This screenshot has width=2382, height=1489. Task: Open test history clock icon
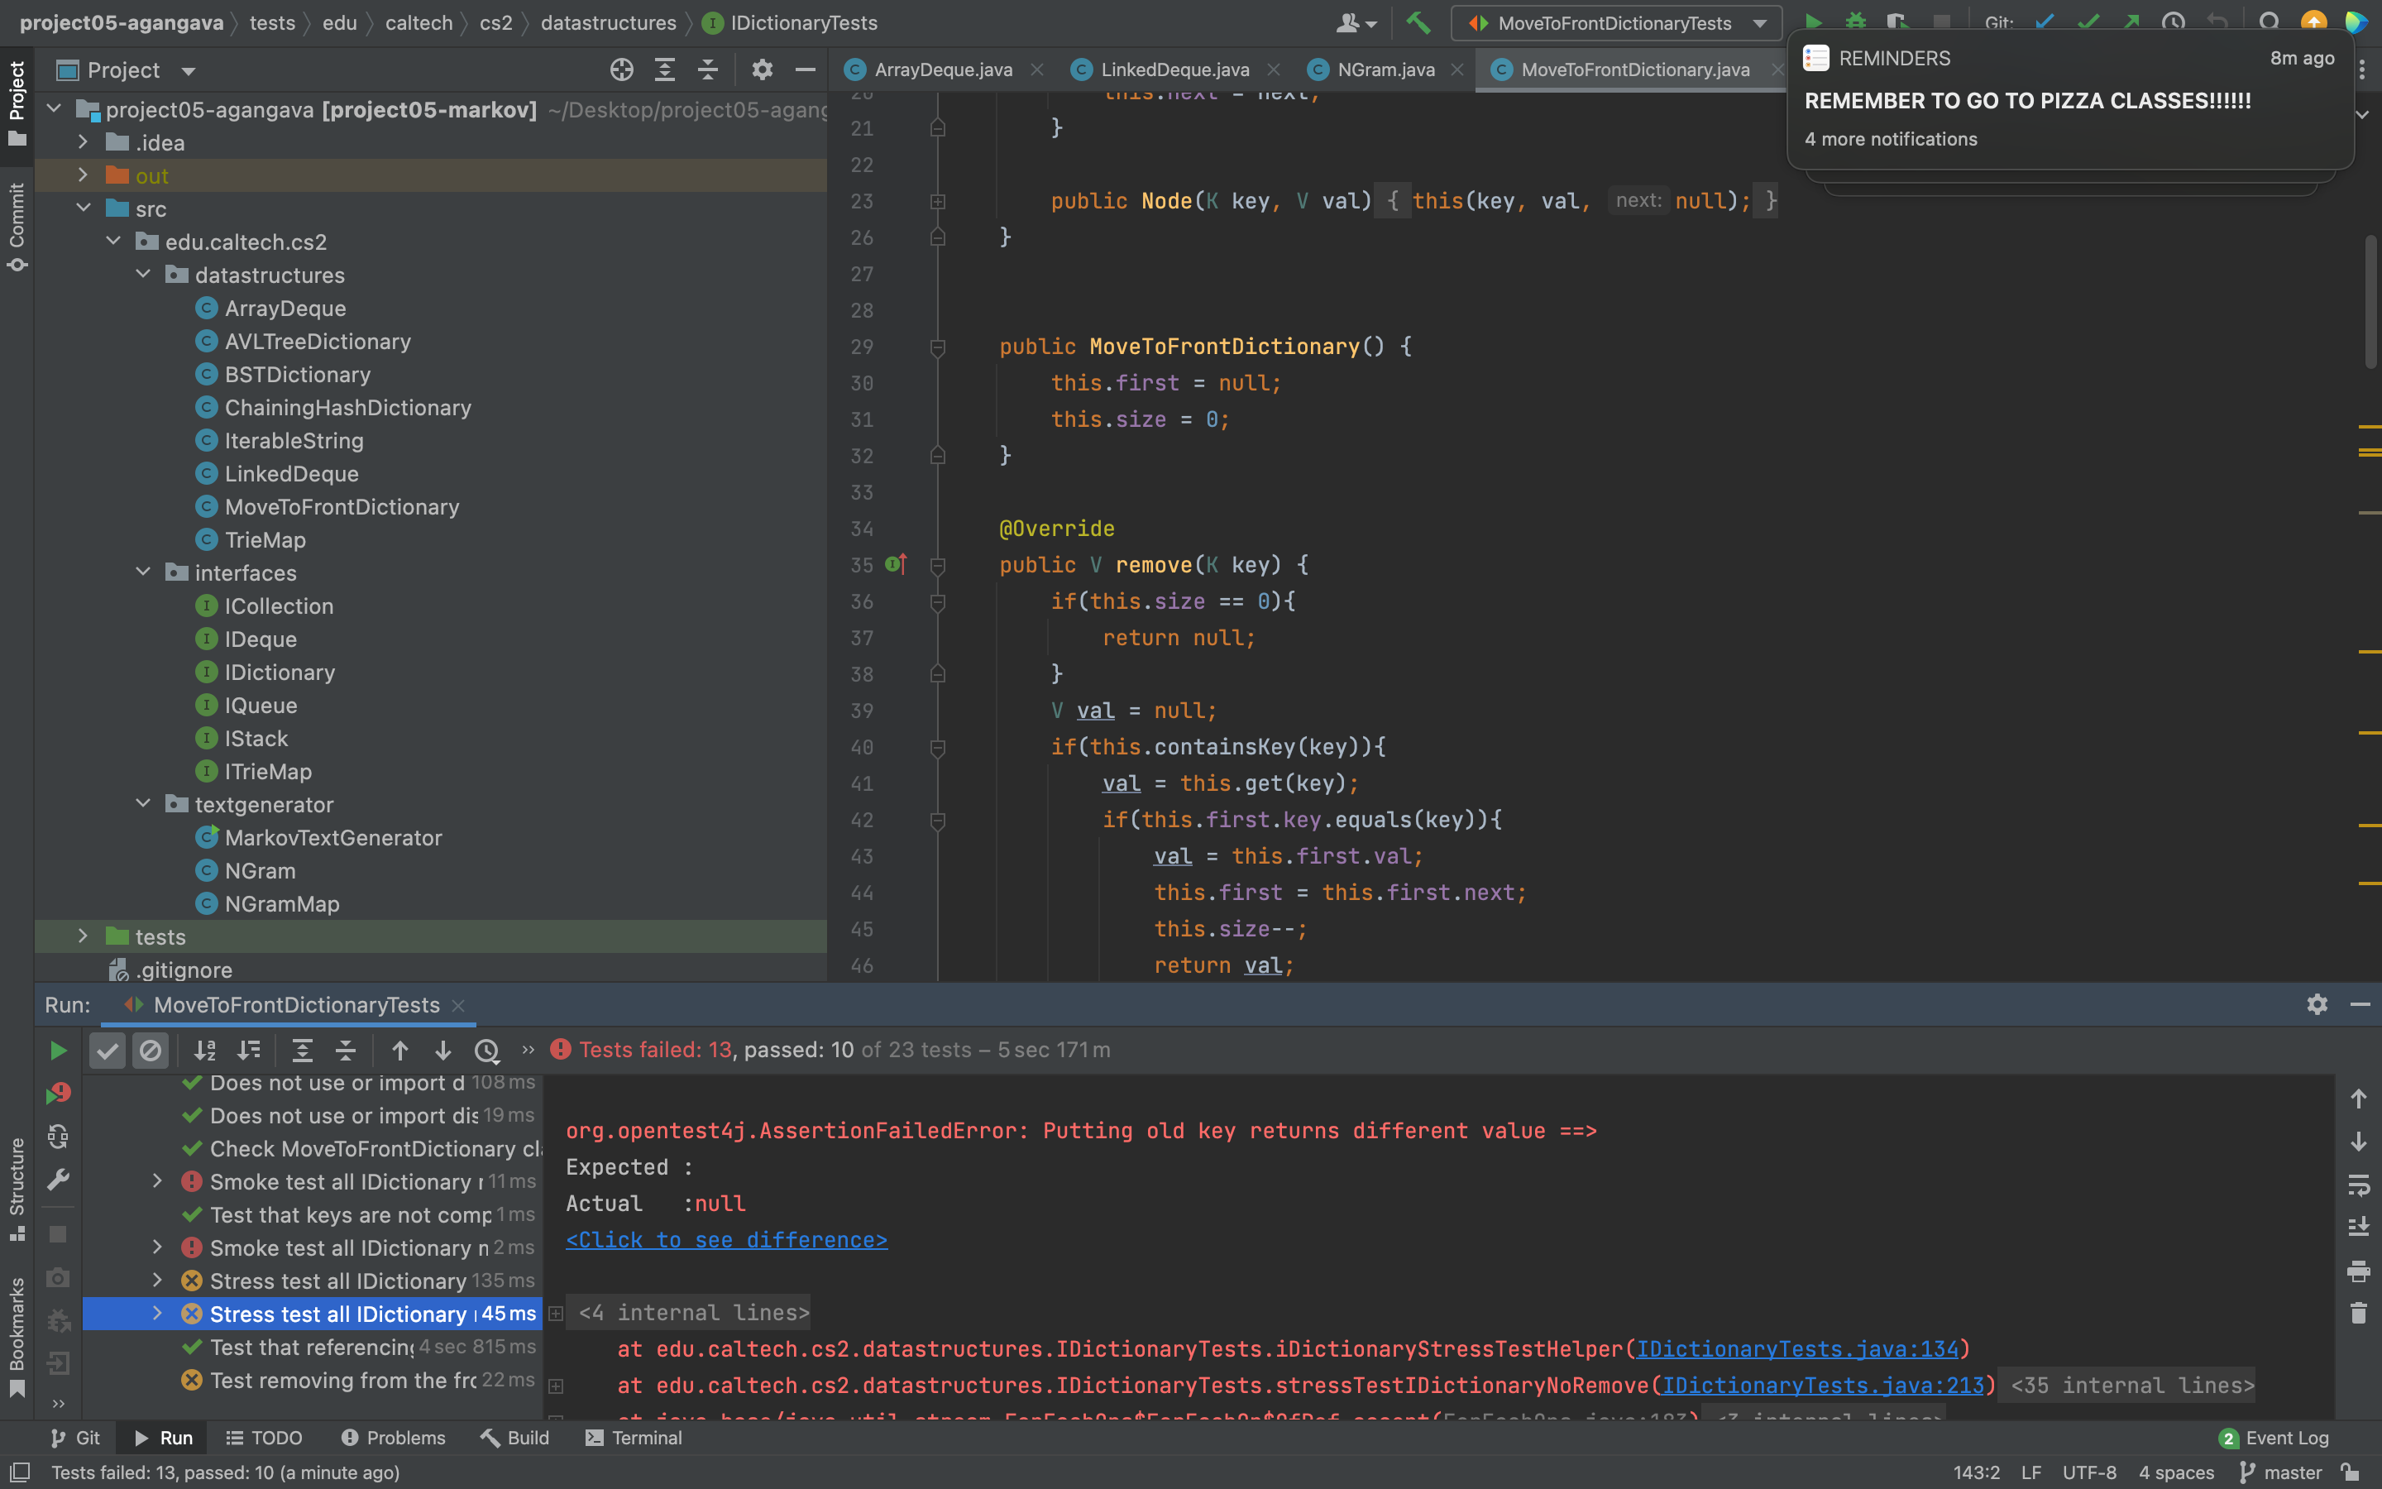486,1051
